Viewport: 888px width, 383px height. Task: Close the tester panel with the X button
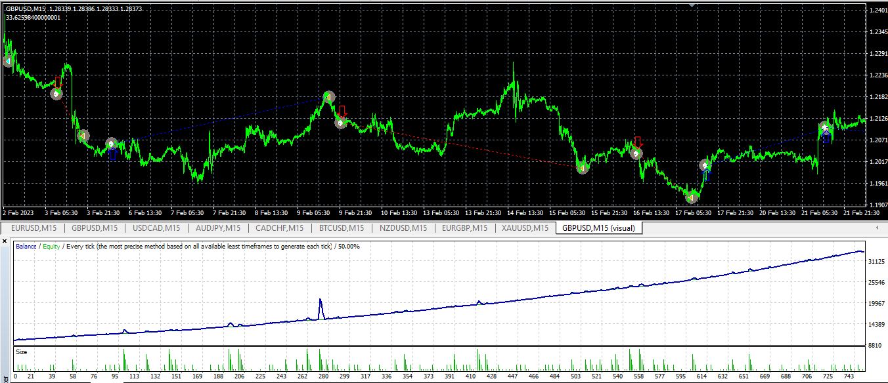click(5, 242)
